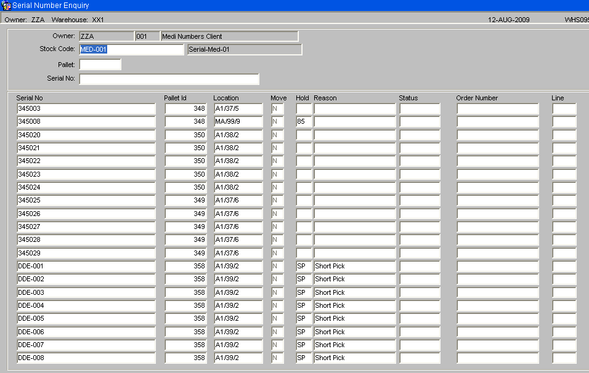This screenshot has height=373, width=589.
Task: Click Line field for serial 345020
Action: tap(564, 135)
